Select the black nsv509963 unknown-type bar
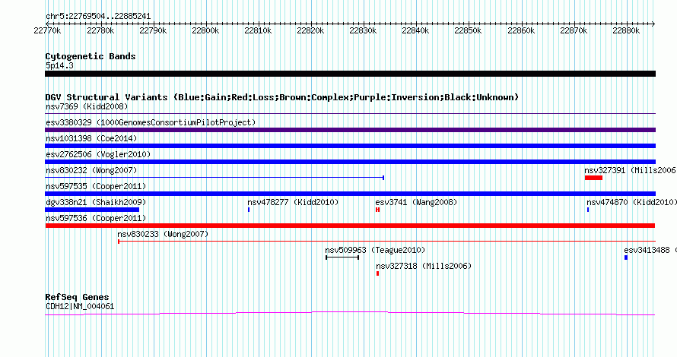This screenshot has height=357, width=677. pyautogui.click(x=342, y=257)
